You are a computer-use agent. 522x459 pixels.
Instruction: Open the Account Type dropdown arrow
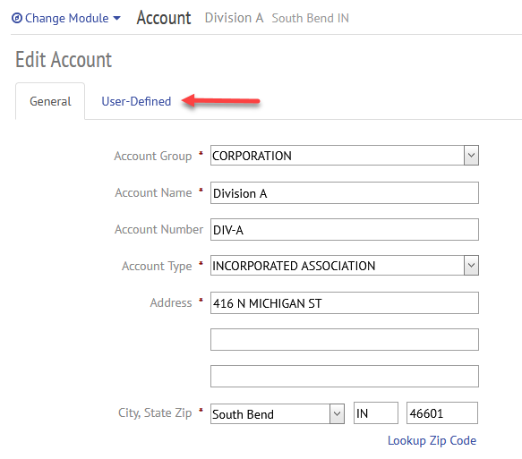pyautogui.click(x=471, y=266)
